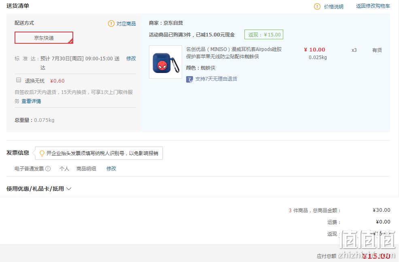The height and width of the screenshot is (262, 399).
Task: Open the Spider-Man Airpods case thumbnail
Action: 166,62
